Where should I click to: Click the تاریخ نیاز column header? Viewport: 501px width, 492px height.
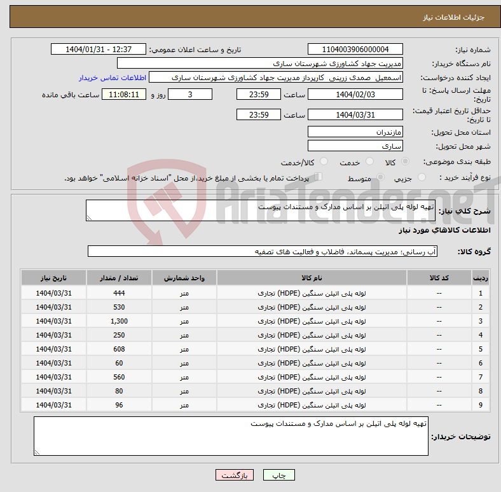[53, 278]
